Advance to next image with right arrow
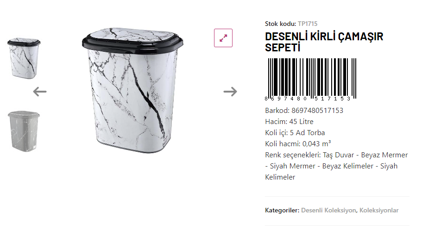Viewport: 422px width, 230px height. [230, 92]
